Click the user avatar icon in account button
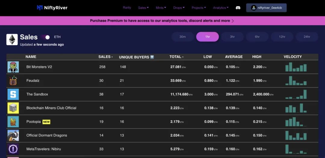Viewport: 325px width, 158px height. pyautogui.click(x=253, y=8)
